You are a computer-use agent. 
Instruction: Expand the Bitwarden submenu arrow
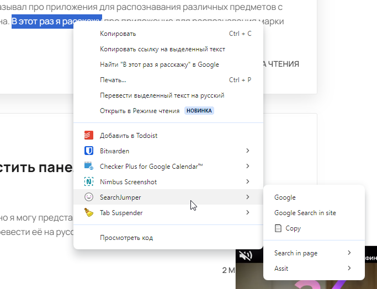click(x=248, y=151)
